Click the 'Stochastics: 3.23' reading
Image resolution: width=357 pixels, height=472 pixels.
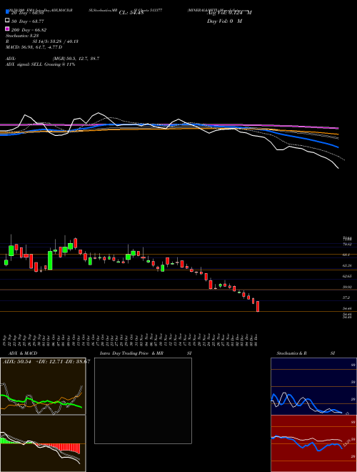click(x=22, y=36)
